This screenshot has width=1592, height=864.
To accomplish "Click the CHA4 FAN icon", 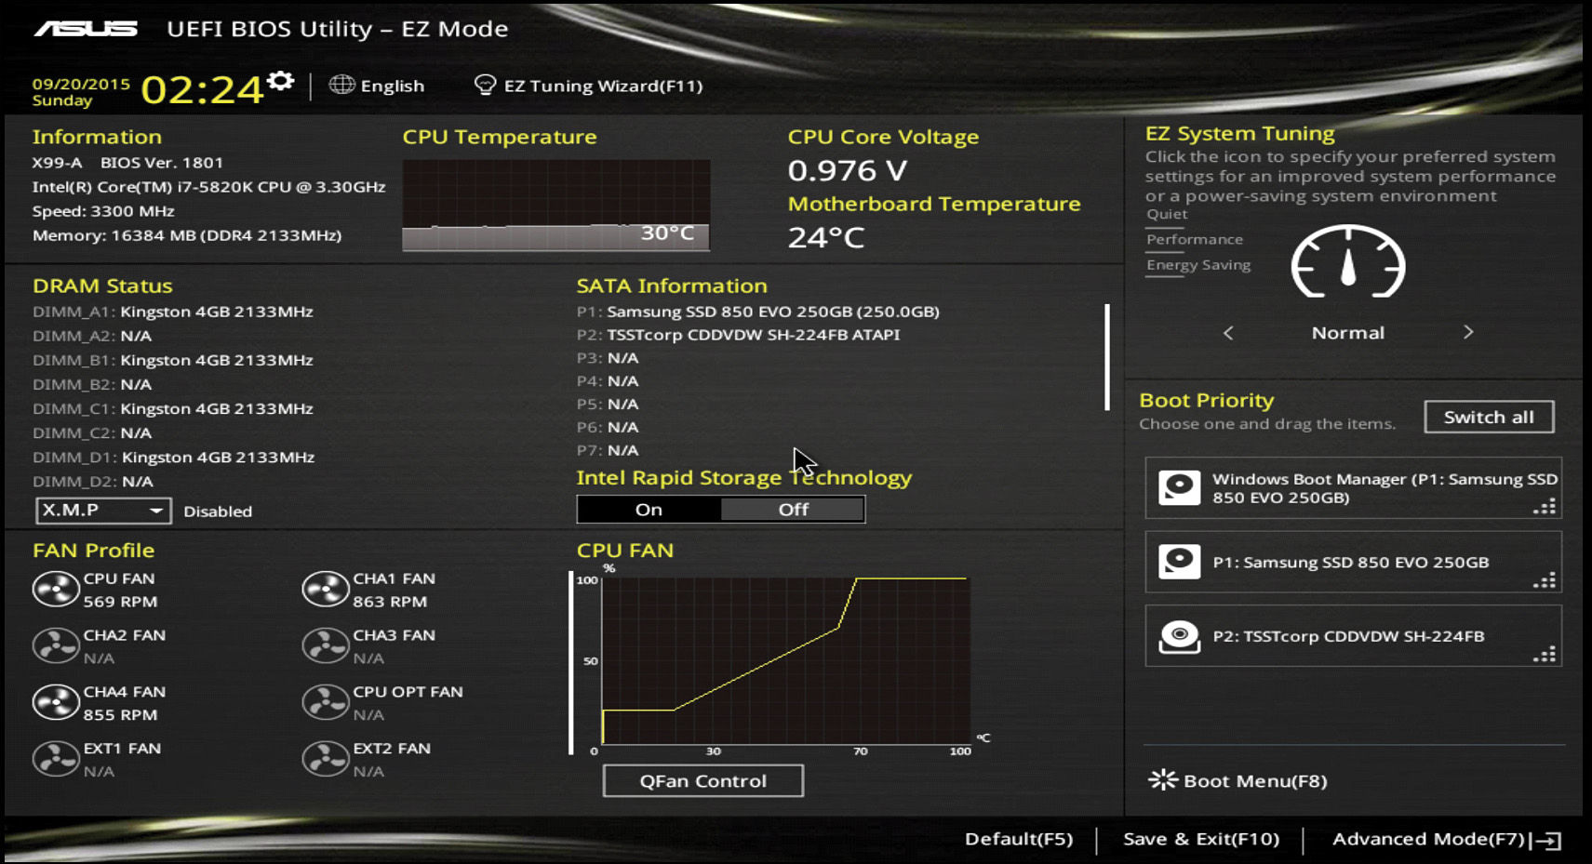I will tap(56, 703).
